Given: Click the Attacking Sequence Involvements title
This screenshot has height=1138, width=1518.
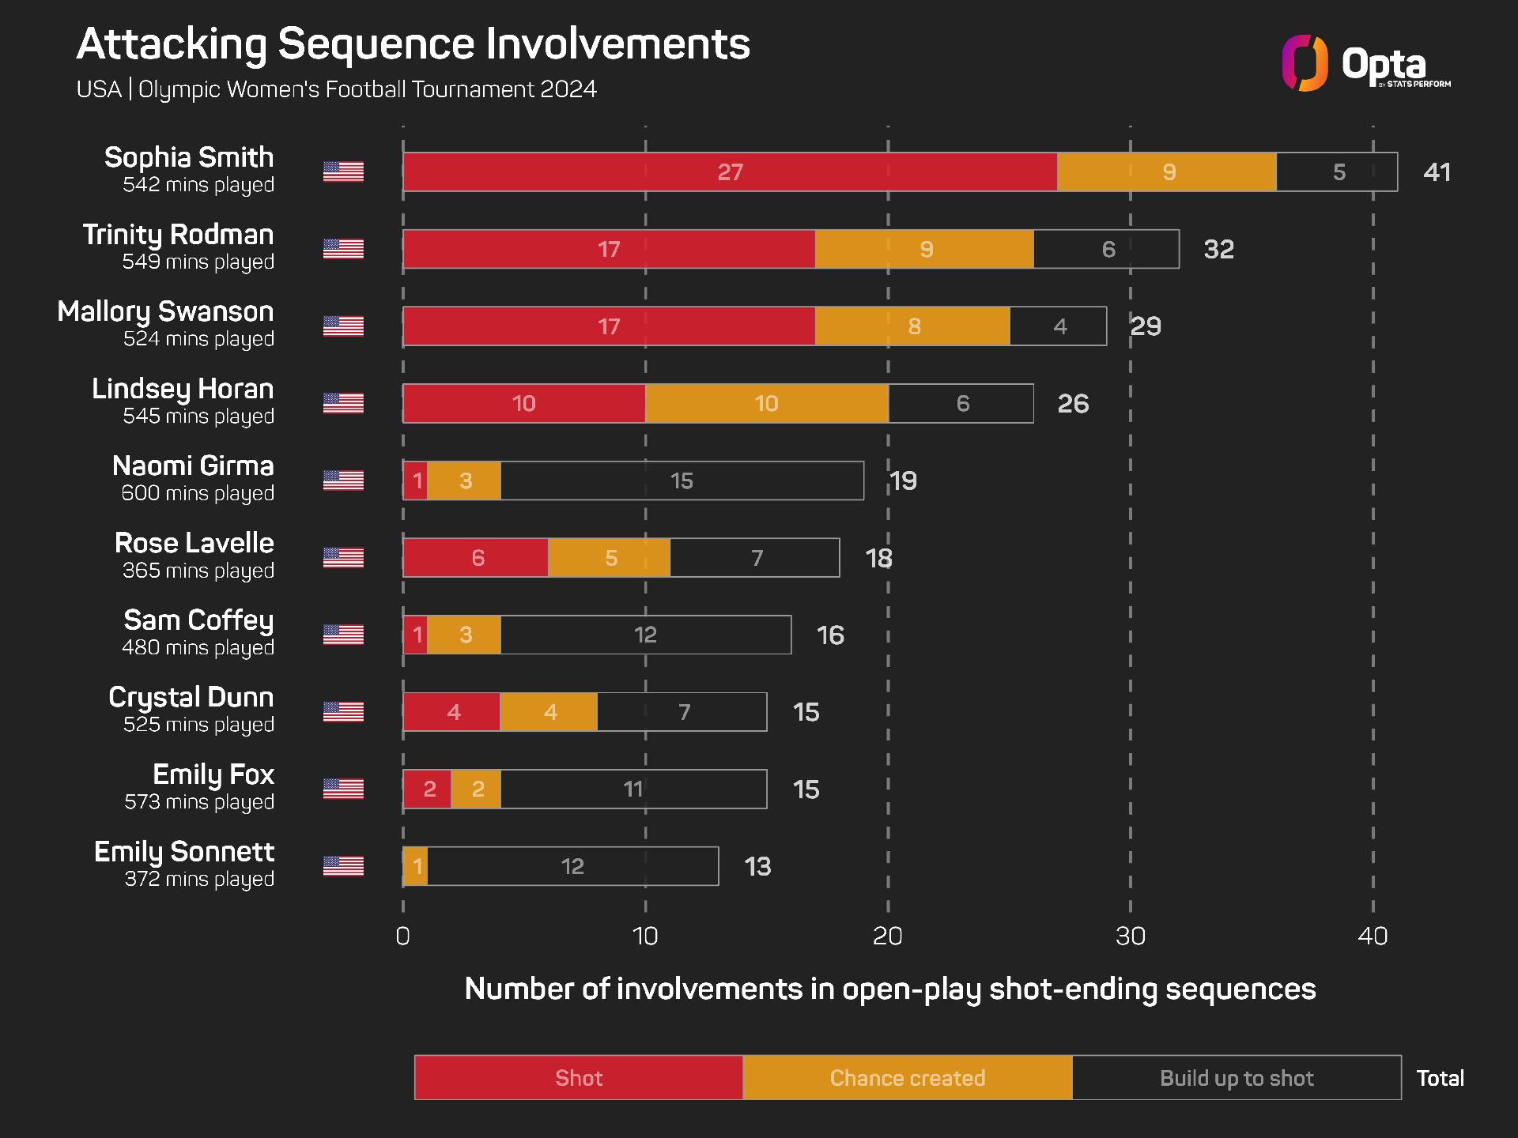Looking at the screenshot, I should click(x=413, y=44).
